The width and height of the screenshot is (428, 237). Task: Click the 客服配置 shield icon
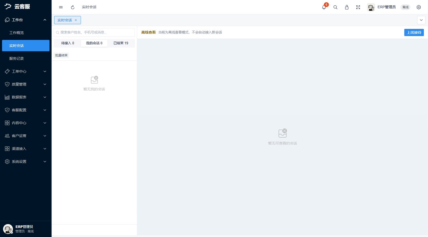point(7,110)
